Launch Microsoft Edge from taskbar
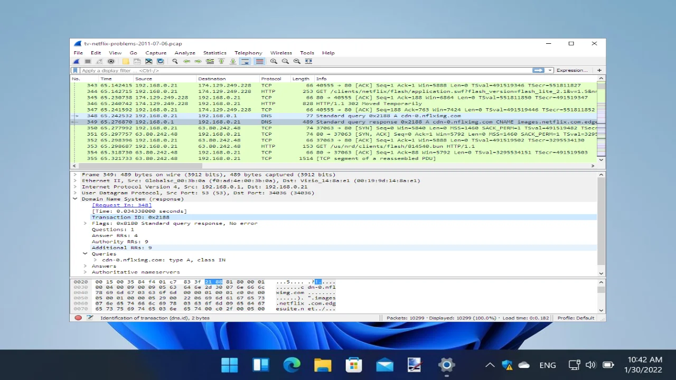Viewport: 676px width, 380px height. tap(292, 365)
